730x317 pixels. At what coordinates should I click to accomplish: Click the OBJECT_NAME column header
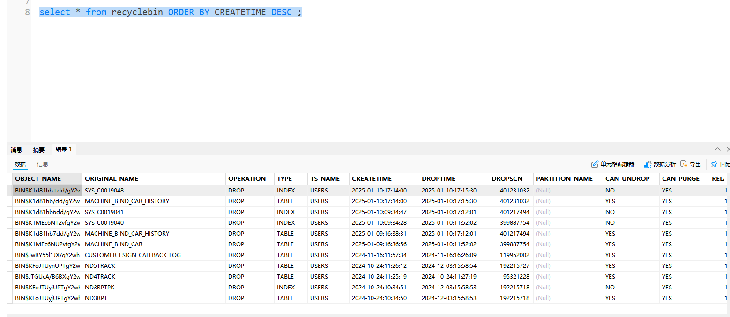[x=38, y=179]
